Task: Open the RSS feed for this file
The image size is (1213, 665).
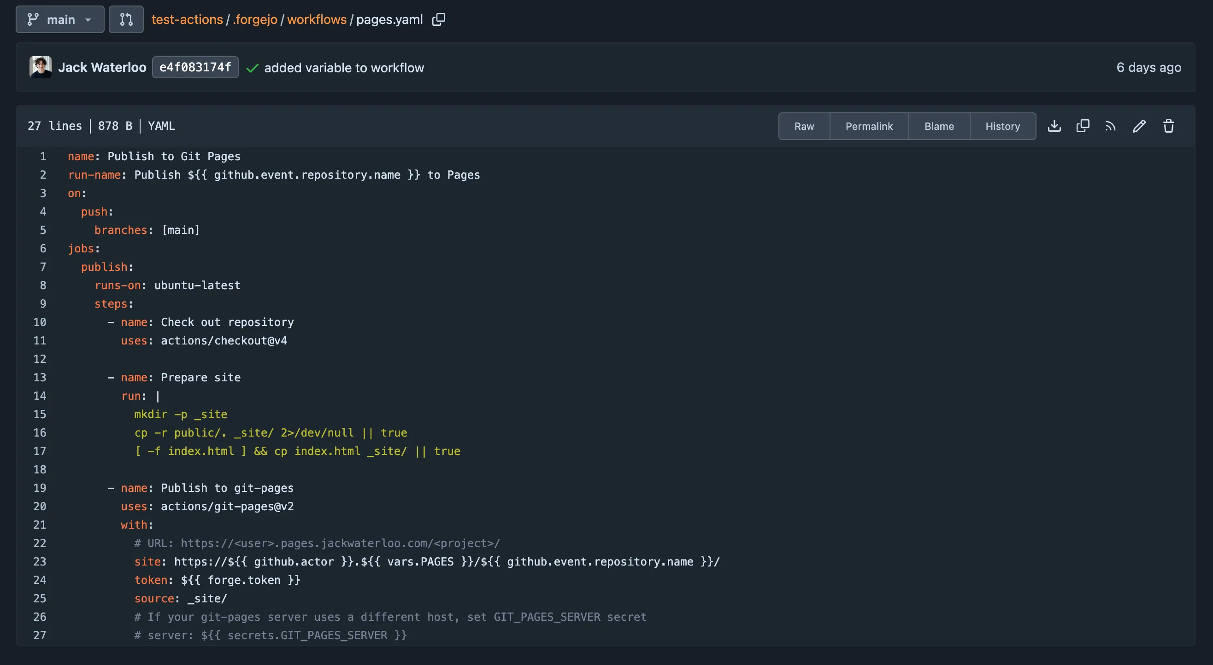Action: (x=1111, y=126)
